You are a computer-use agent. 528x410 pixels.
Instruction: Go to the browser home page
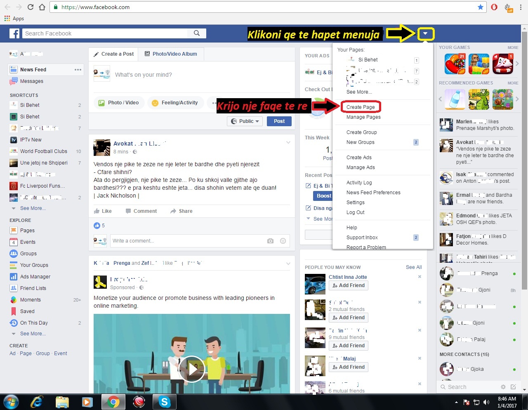(x=42, y=7)
